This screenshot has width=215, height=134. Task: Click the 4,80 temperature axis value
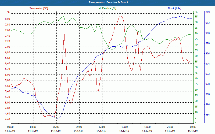[x=8, y=108]
